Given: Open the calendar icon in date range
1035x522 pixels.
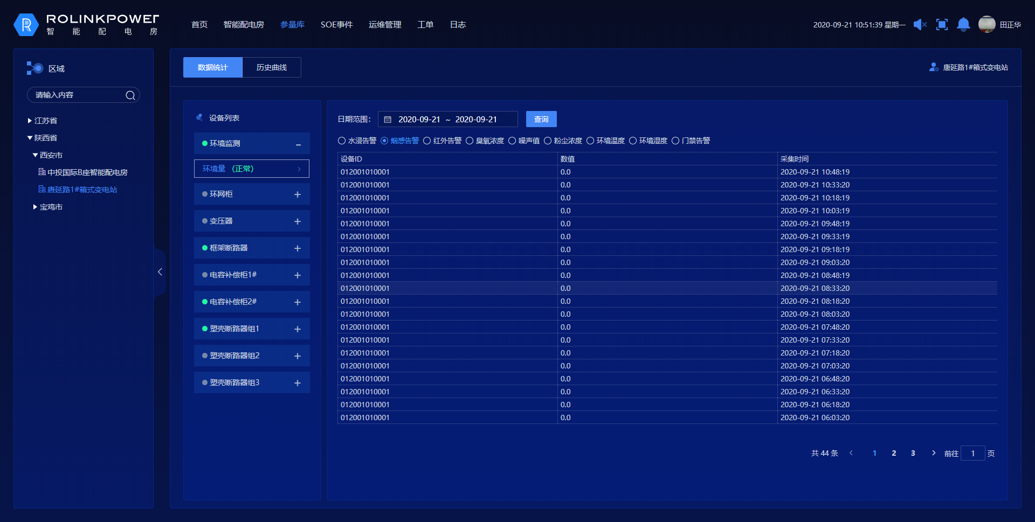Looking at the screenshot, I should coord(388,120).
